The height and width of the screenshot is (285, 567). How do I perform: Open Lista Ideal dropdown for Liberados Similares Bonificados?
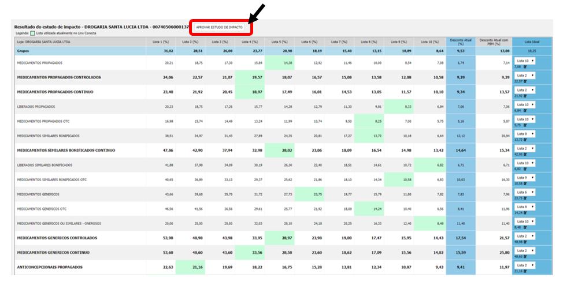click(525, 163)
